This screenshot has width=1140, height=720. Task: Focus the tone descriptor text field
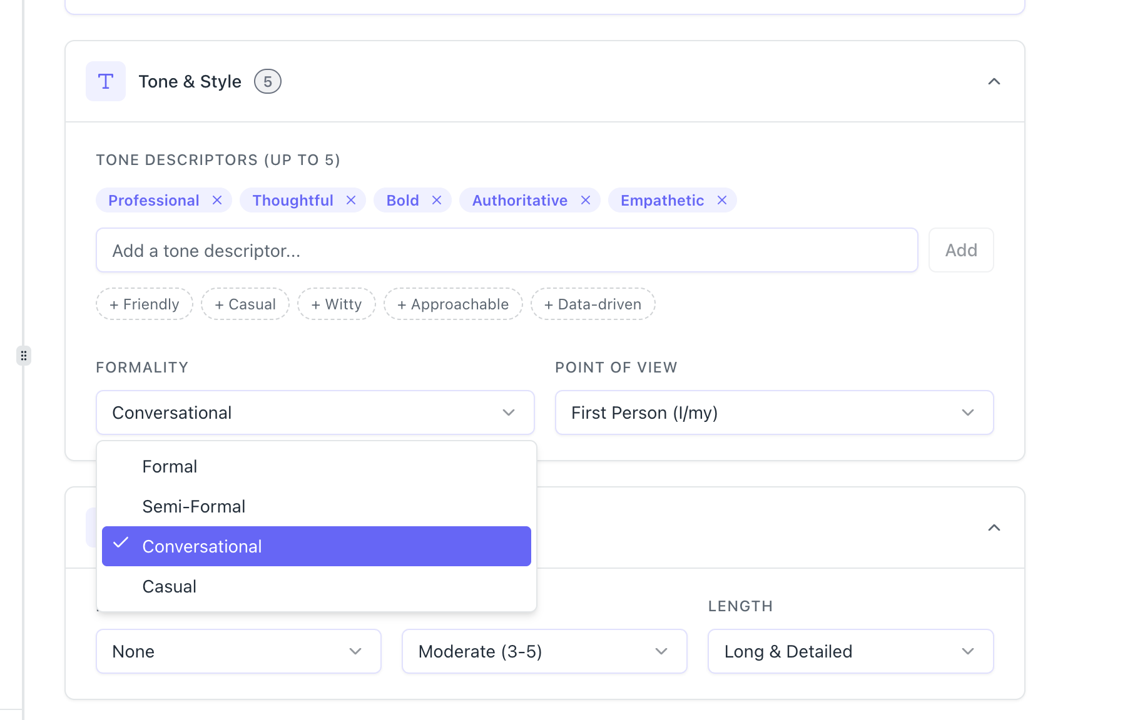pyautogui.click(x=506, y=250)
